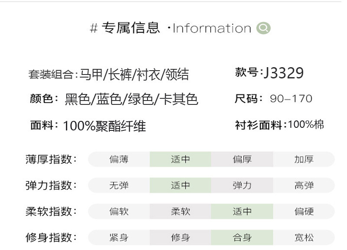The image size is (347, 250).
Task: Choose 加厚 thickness option
Action: point(304,159)
